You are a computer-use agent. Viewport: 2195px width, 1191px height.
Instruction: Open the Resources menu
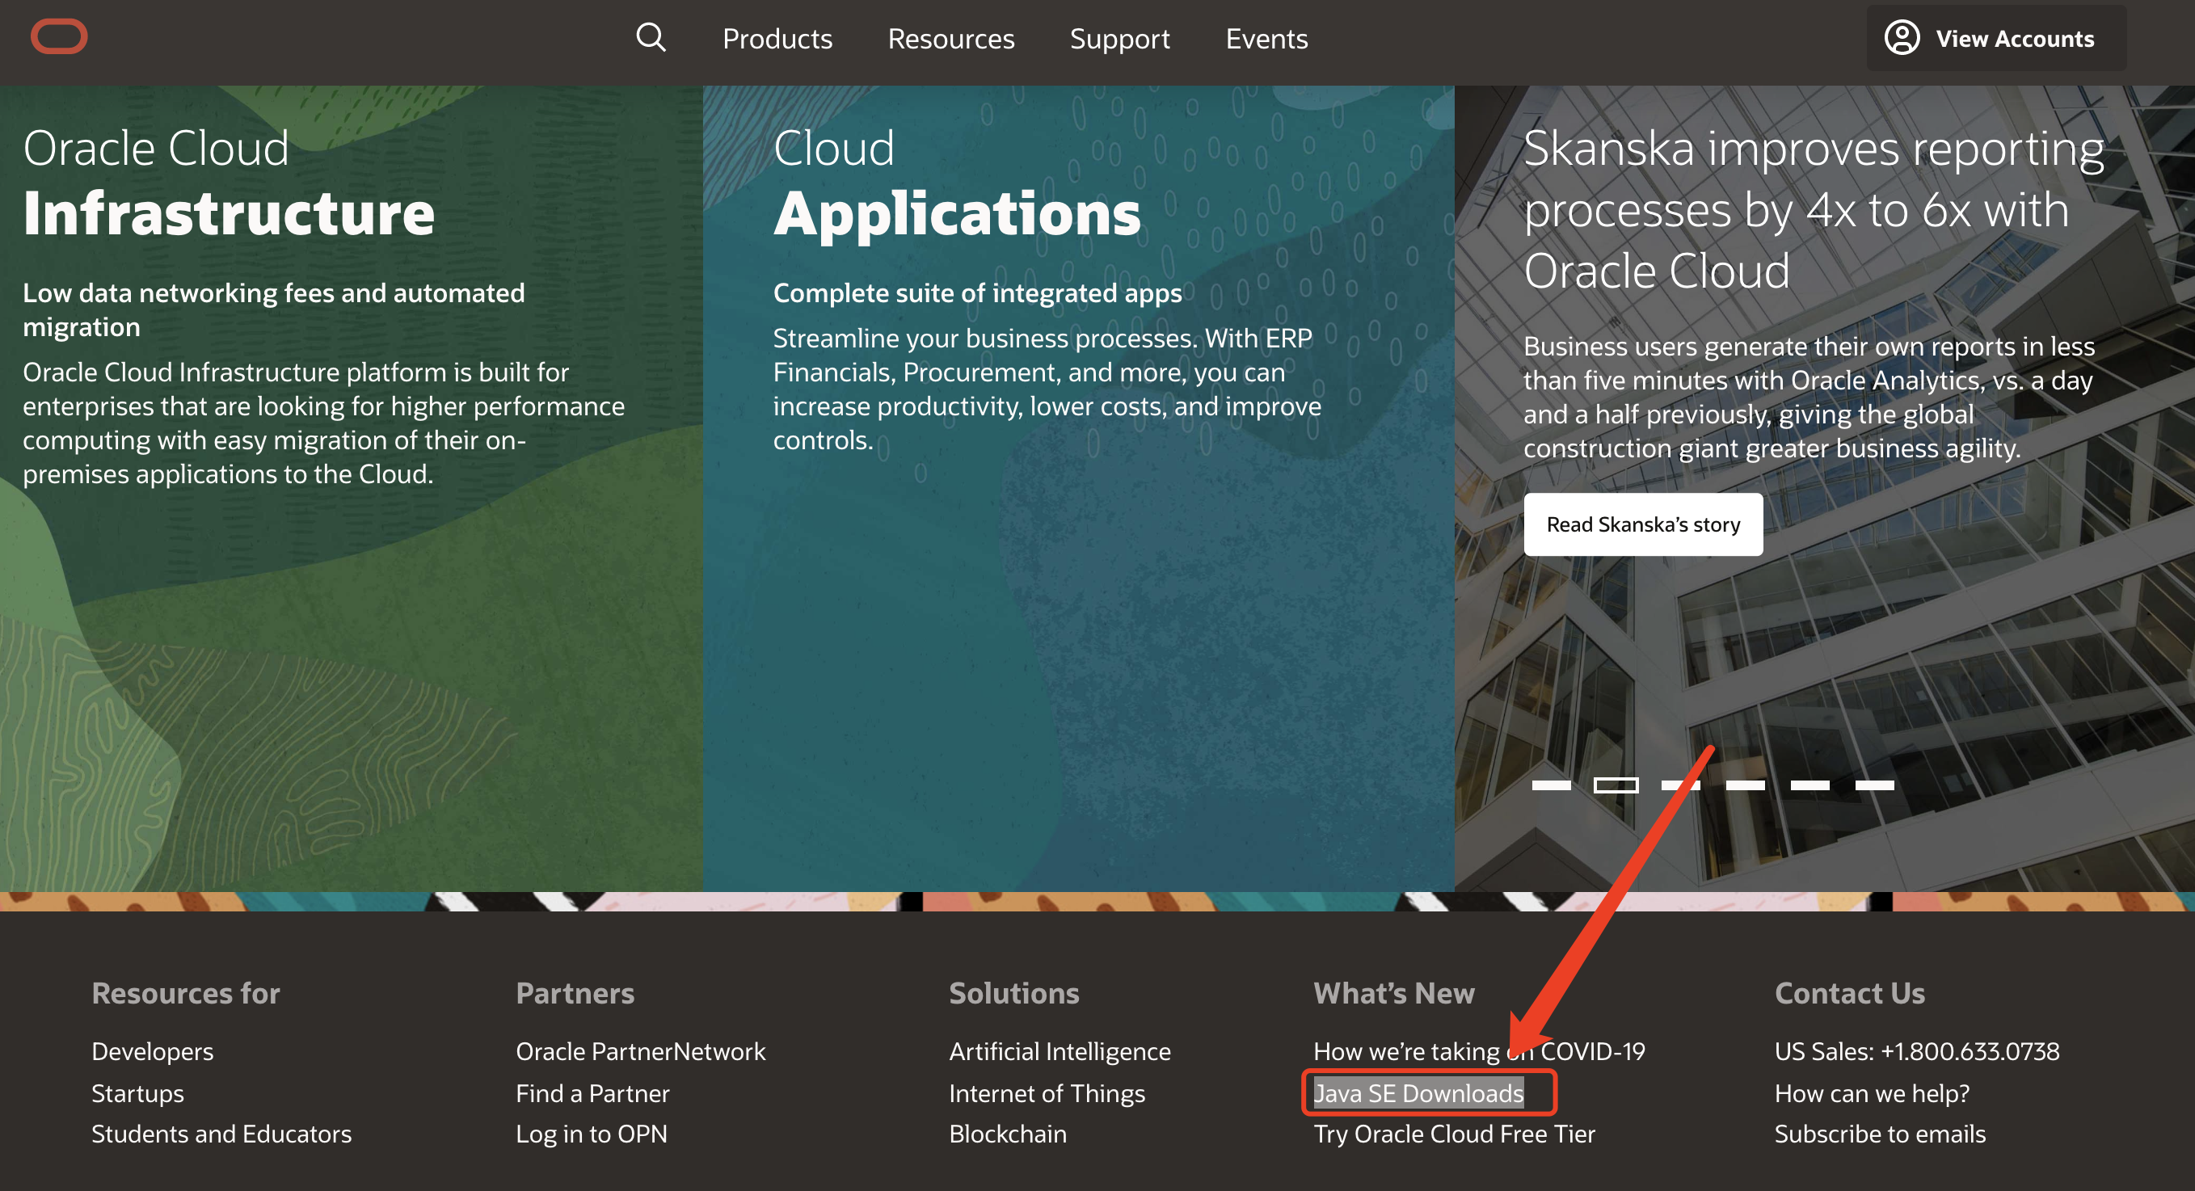pyautogui.click(x=951, y=38)
